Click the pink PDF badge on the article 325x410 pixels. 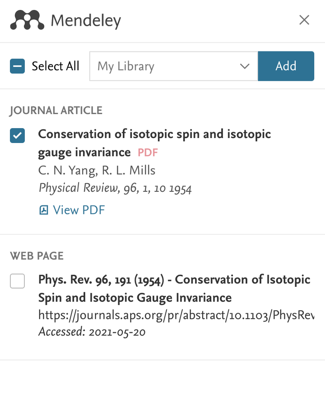[148, 152]
